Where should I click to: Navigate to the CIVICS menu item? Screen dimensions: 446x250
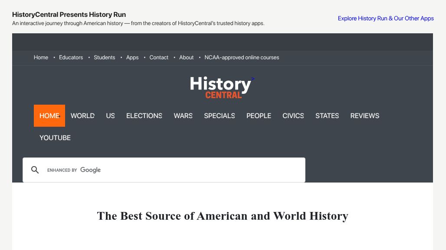coord(293,115)
